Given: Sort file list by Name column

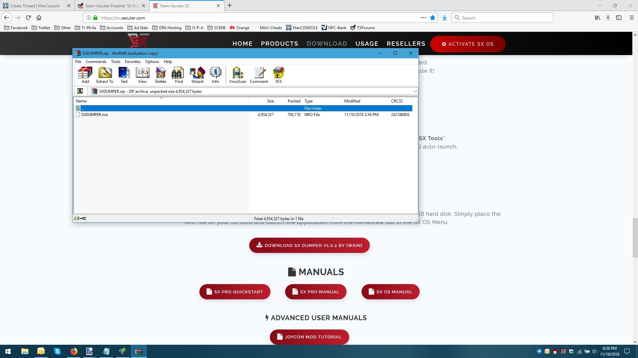Looking at the screenshot, I should tap(161, 101).
